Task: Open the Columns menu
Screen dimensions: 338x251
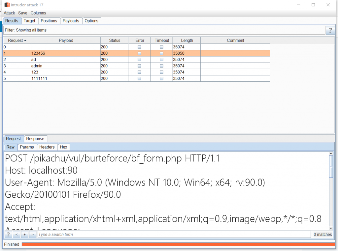Action: coord(38,13)
